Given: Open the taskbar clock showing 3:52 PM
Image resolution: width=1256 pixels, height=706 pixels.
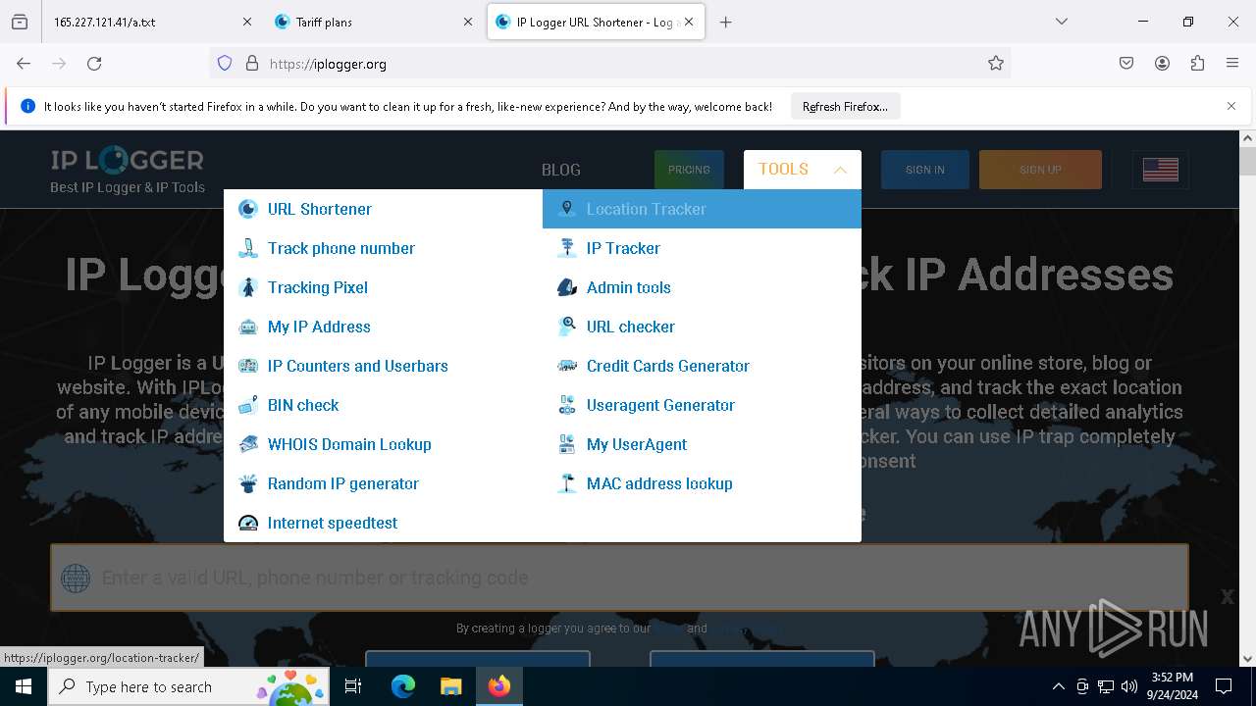Looking at the screenshot, I should click(x=1172, y=686).
